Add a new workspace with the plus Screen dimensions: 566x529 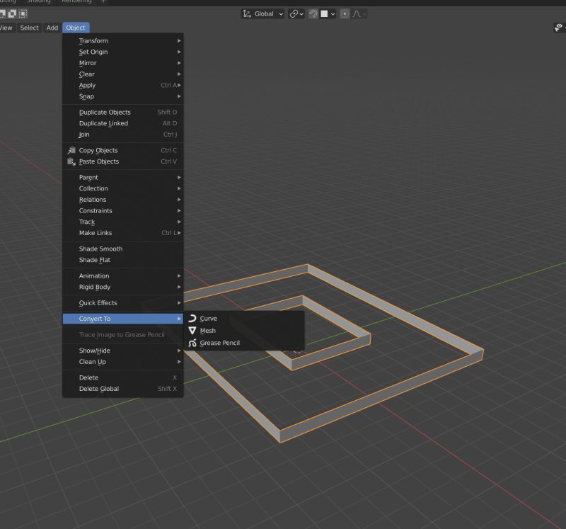(103, 1)
